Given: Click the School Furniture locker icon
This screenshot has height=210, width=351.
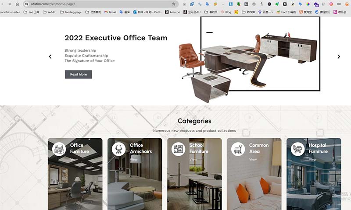Looking at the screenshot, I should coord(179,149).
